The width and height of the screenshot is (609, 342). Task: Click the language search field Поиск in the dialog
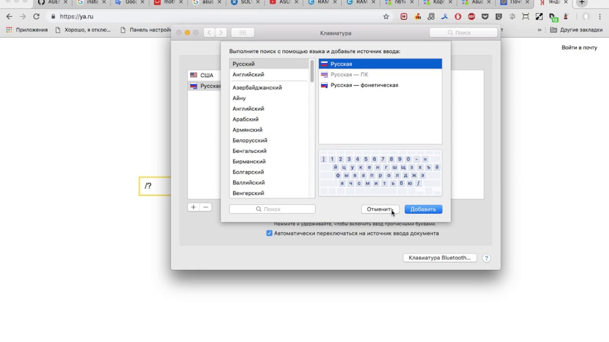[x=272, y=209]
